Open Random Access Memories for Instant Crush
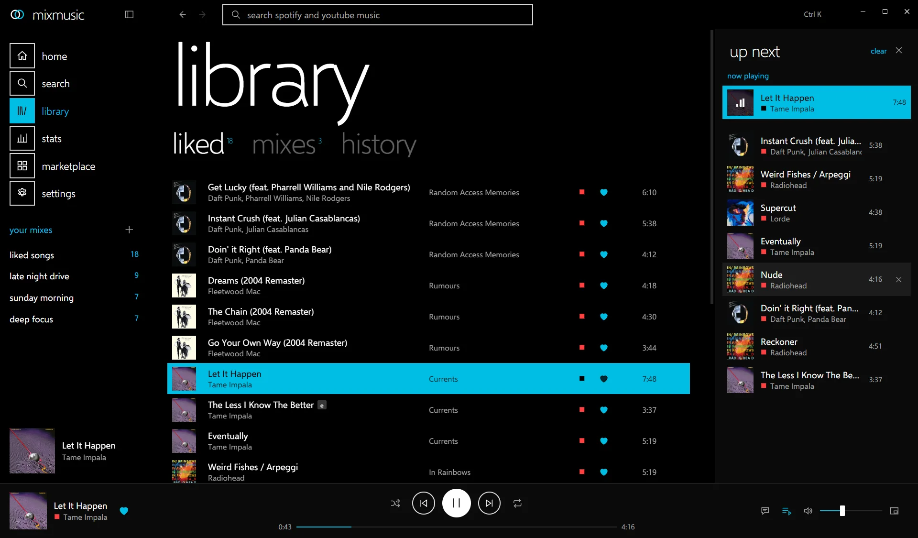This screenshot has height=538, width=918. tap(474, 223)
